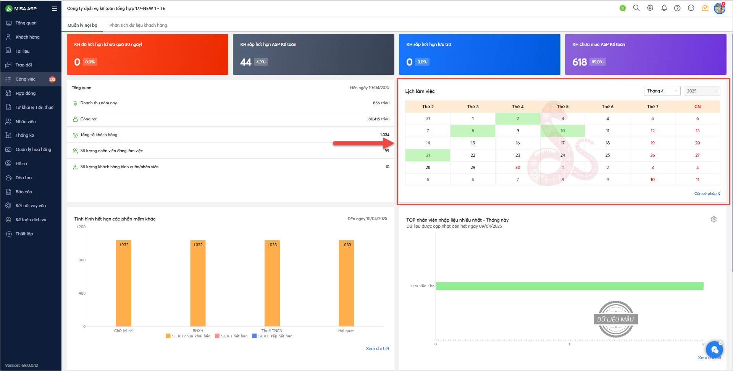Click the Chữ ký số orange bar

tap(124, 283)
